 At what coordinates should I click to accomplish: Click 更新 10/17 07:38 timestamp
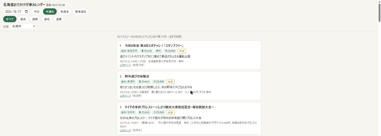click(x=55, y=5)
